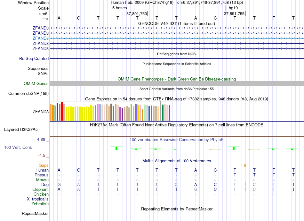
Task: Click the magenta bar in GTEx expression chart
Action: click(x=170, y=113)
